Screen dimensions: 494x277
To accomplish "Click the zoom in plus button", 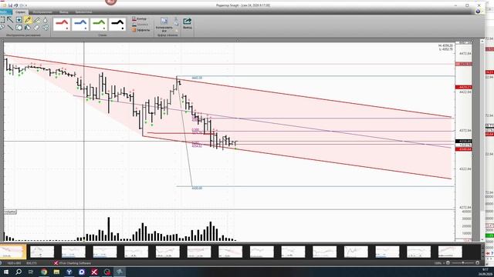I will [x=477, y=263].
